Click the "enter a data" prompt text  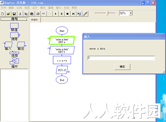tap(97, 49)
